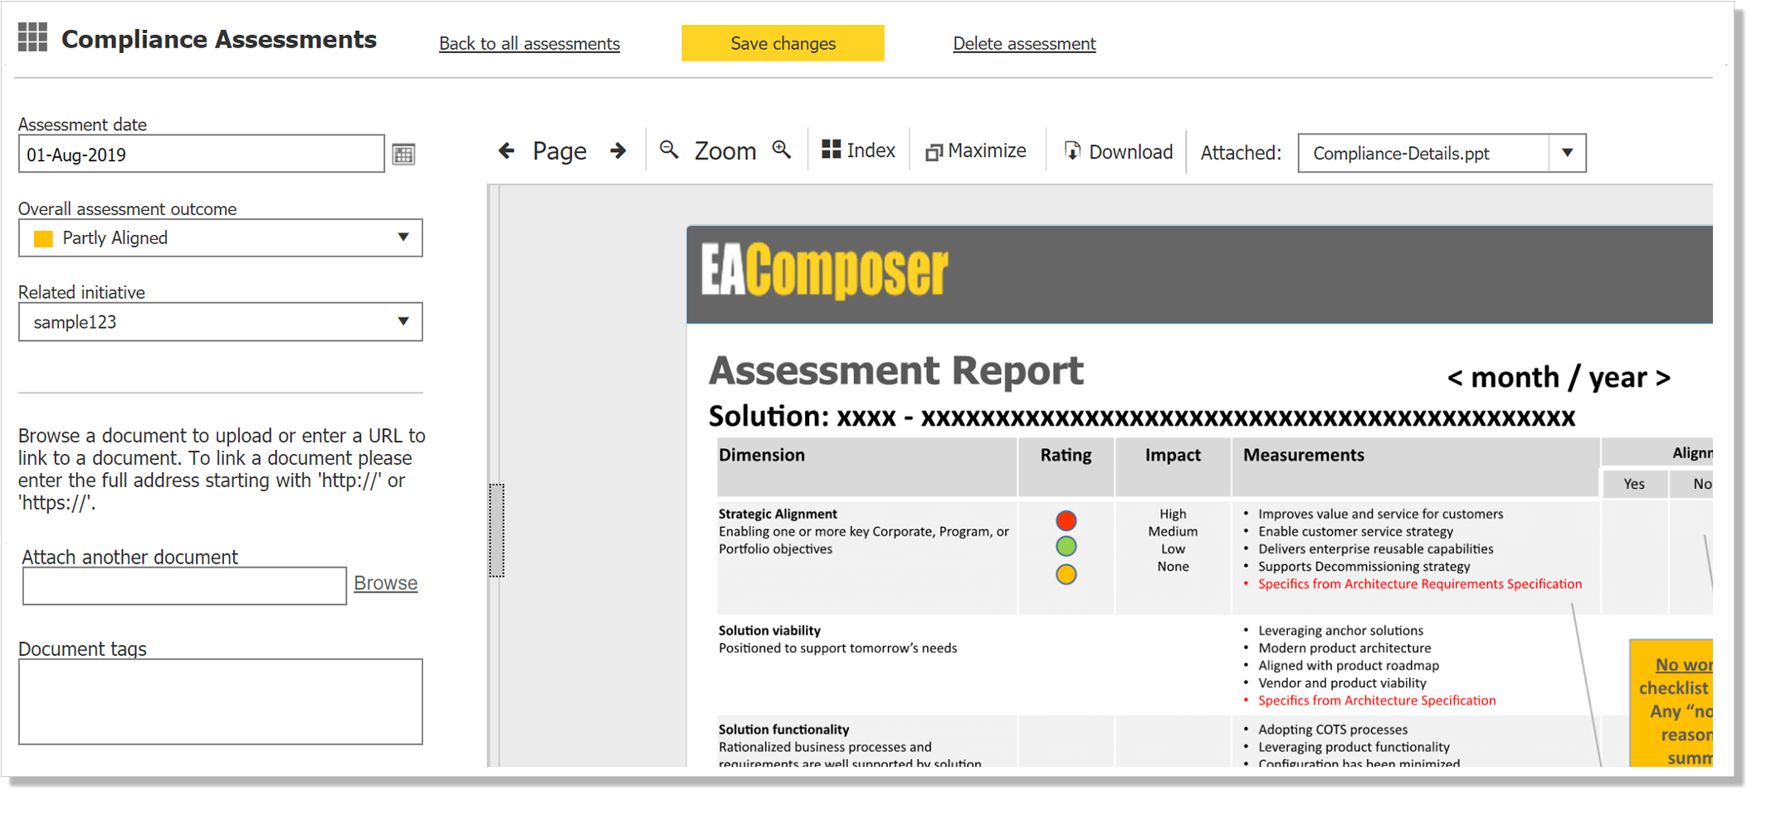Viewport: 1776px width, 830px height.
Task: Click the 'Solution: xxxx' heading line
Action: click(1142, 417)
